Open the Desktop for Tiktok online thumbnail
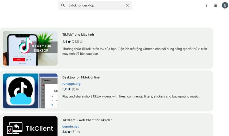 30,91
